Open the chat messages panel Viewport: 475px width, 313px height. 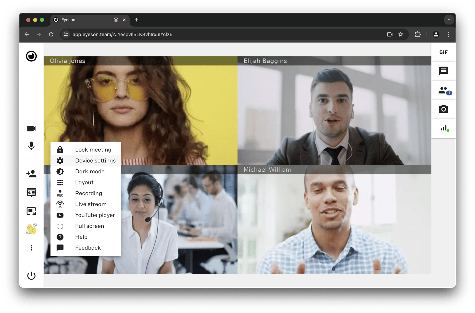click(443, 71)
